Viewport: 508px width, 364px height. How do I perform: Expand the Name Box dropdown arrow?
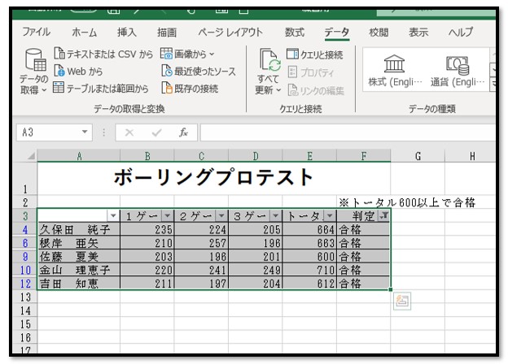click(x=85, y=132)
